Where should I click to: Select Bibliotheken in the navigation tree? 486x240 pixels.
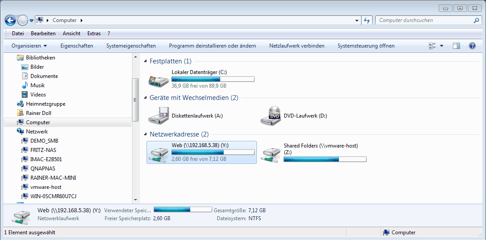tap(40, 58)
